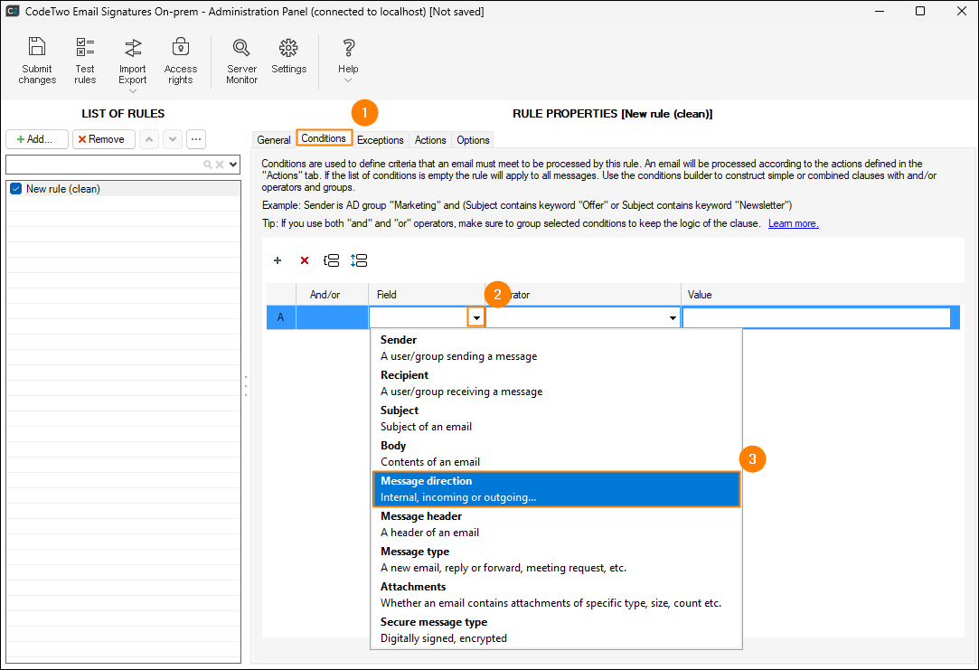The image size is (979, 670).
Task: Click the red delete condition icon
Action: tap(305, 260)
